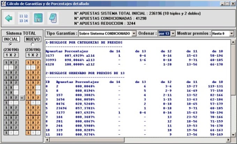Screen dimensions: 237x144
Task: Click vertical scrollbar down arrow
Action: tap(233, 135)
